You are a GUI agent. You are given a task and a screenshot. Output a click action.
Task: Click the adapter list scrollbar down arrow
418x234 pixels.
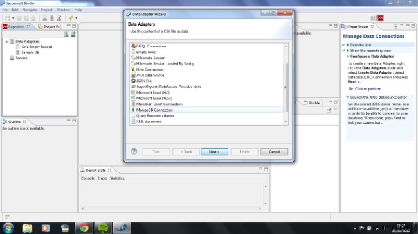(x=286, y=122)
